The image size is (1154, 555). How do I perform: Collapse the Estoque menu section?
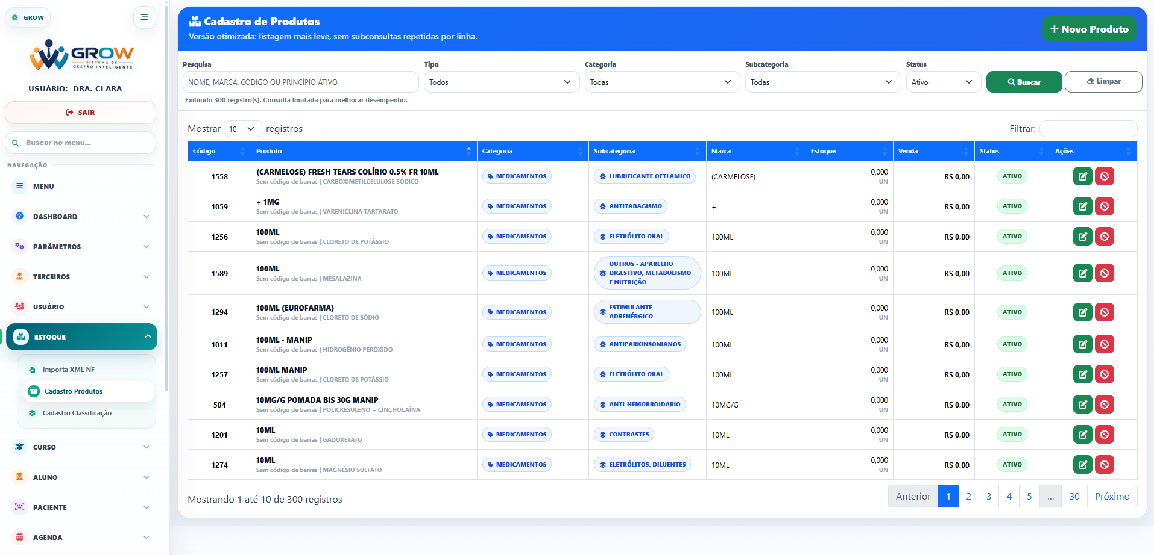click(82, 336)
